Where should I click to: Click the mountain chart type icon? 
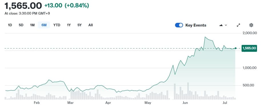[221, 25]
